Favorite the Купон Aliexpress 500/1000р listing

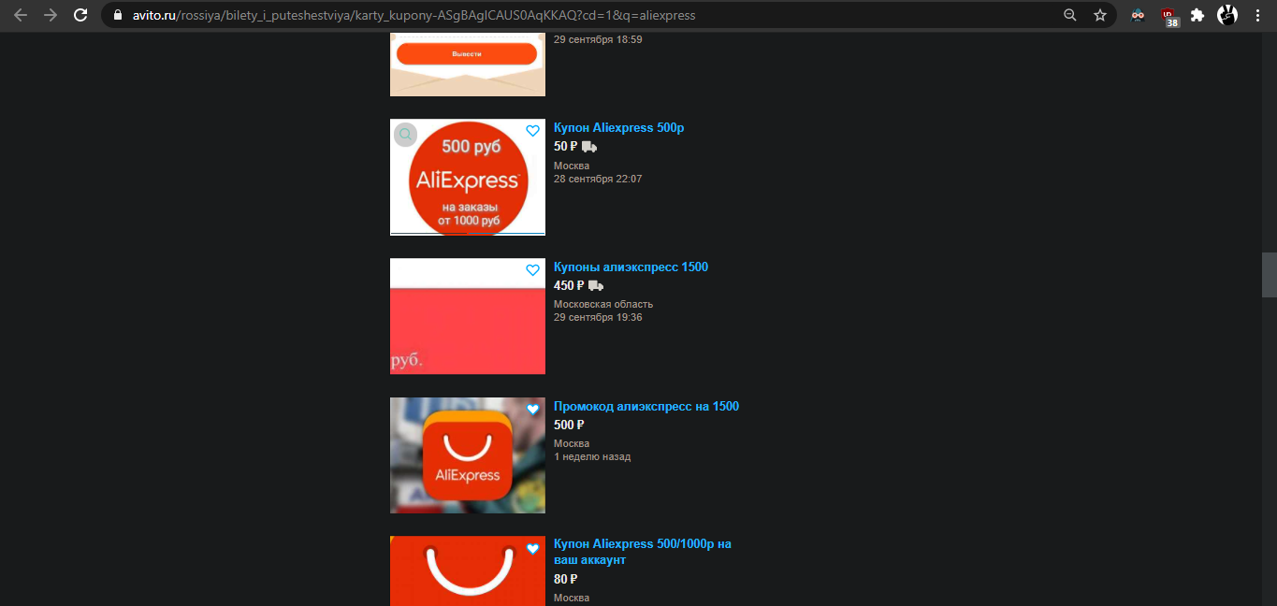coord(532,549)
